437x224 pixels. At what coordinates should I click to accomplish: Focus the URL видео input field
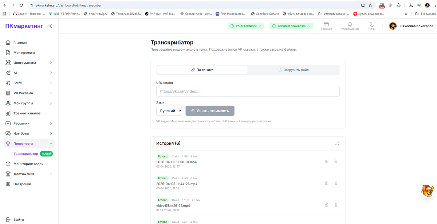[248, 91]
